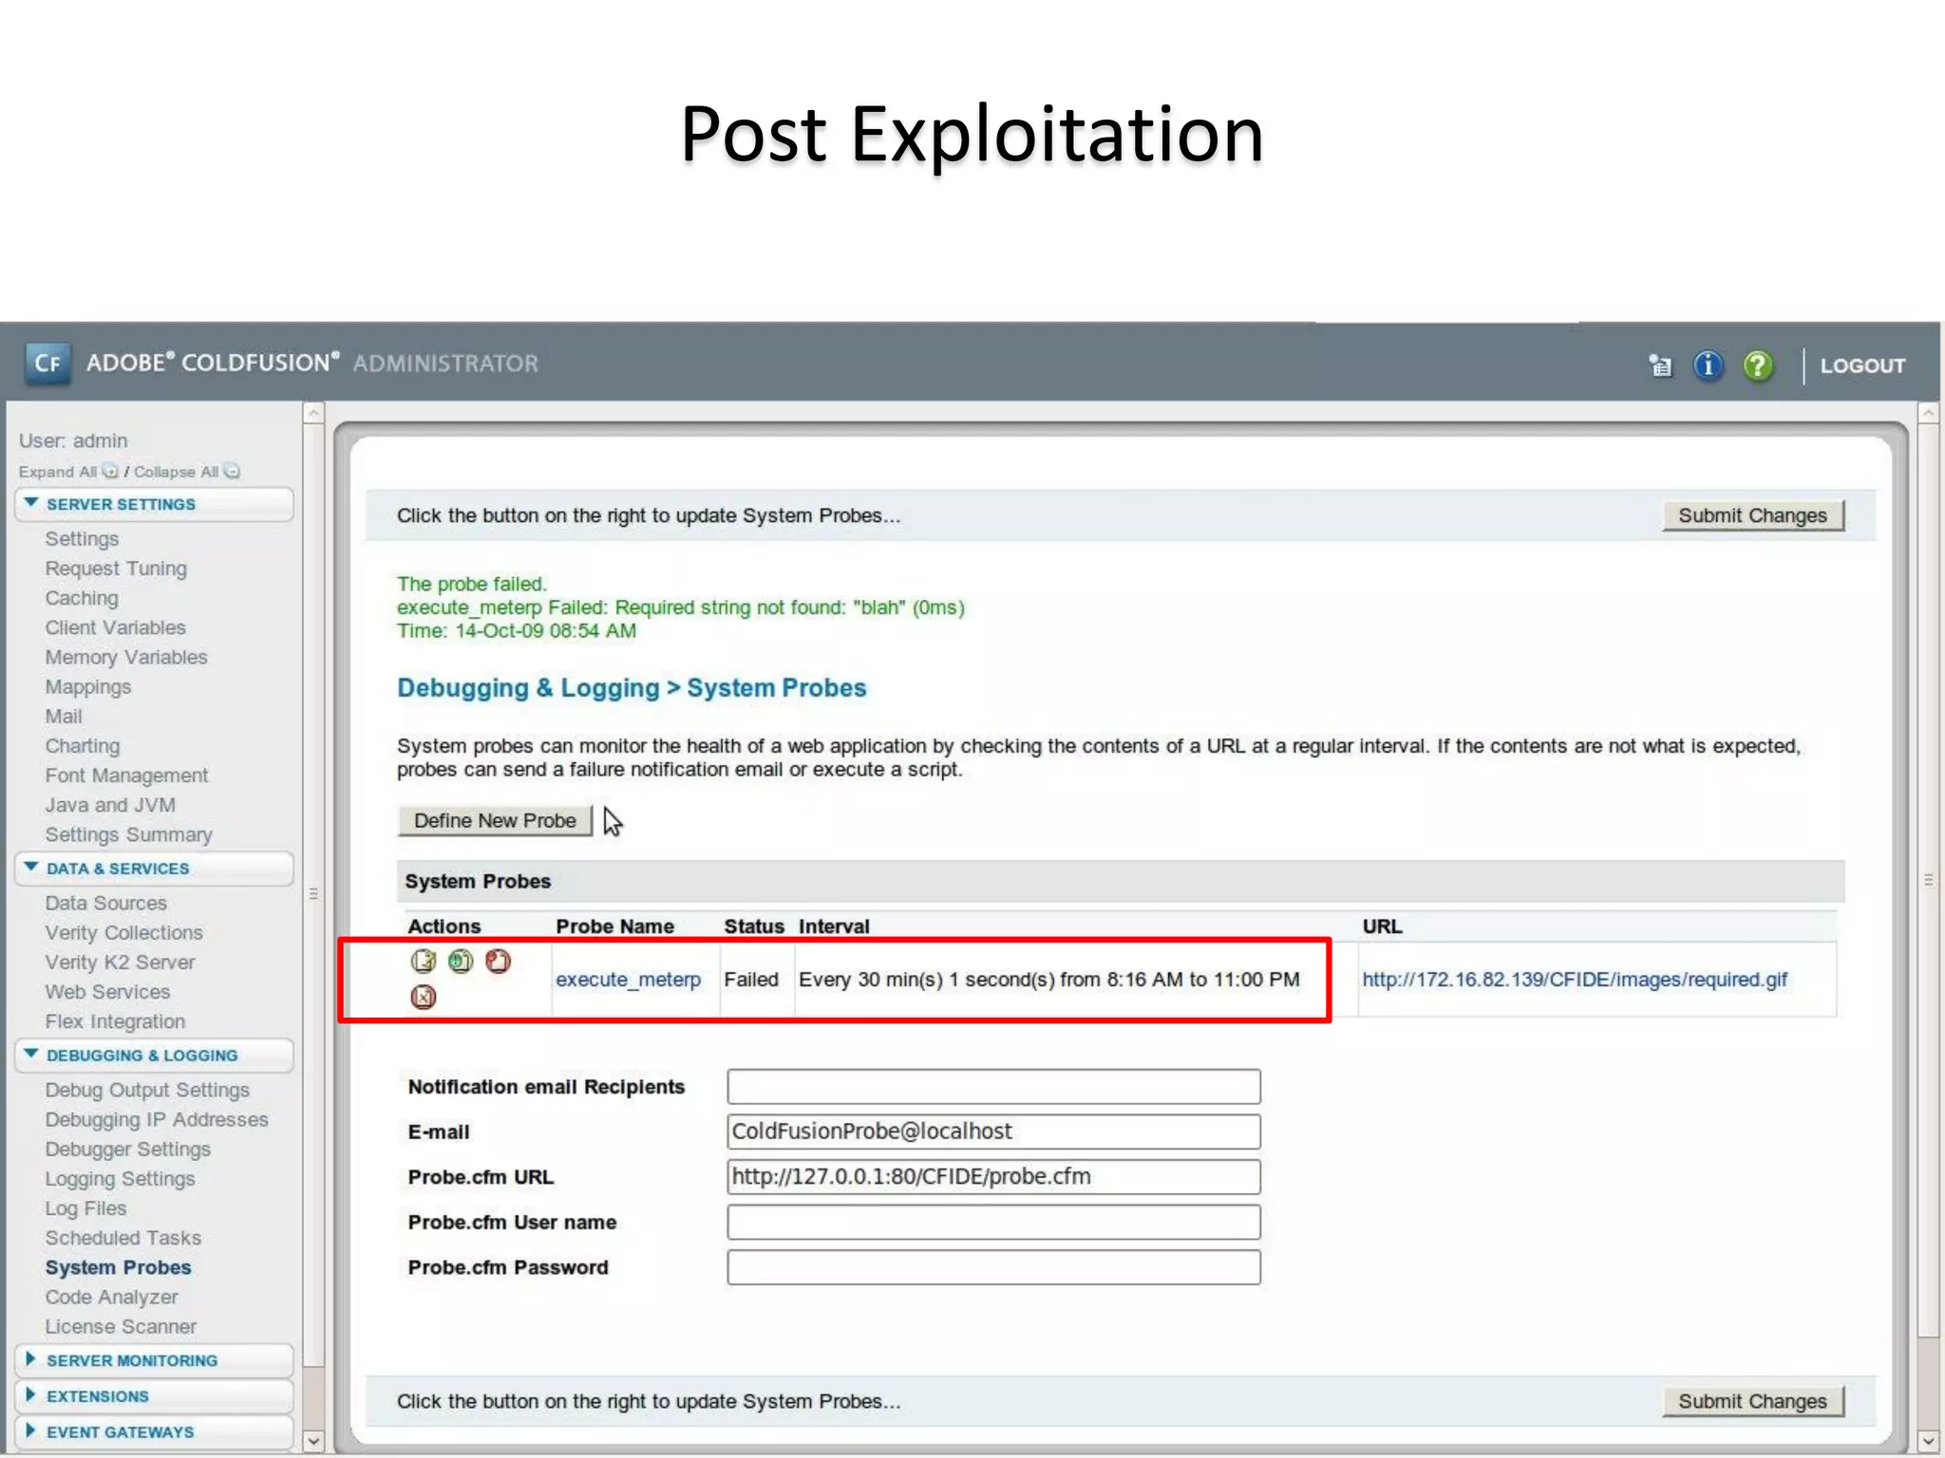This screenshot has width=1945, height=1458.
Task: Open Debugger Settings page
Action: click(x=127, y=1150)
